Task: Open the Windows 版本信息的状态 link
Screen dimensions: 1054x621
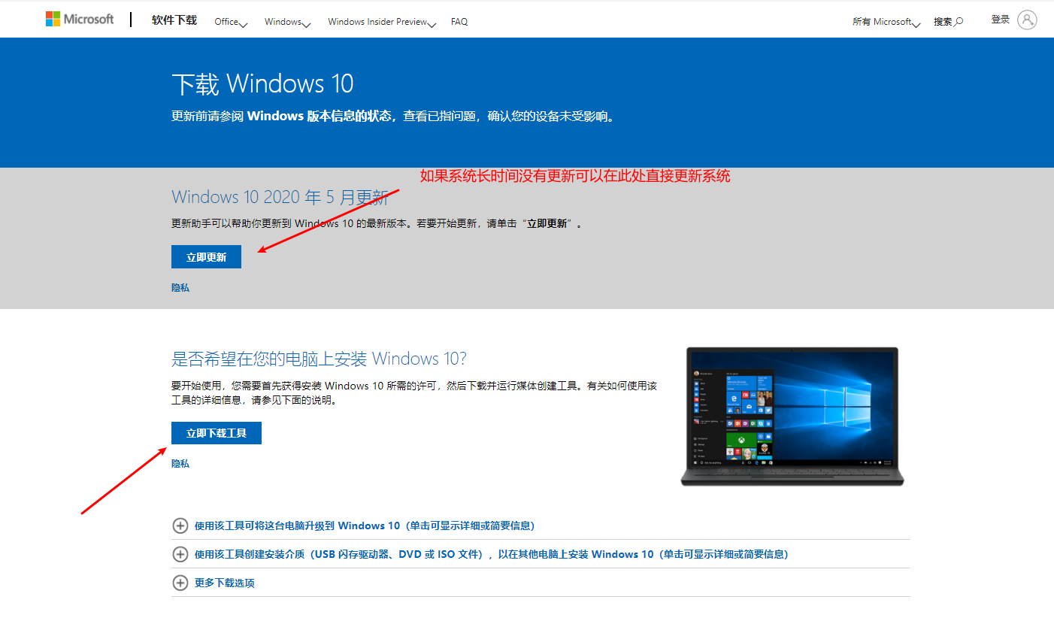Action: pos(320,117)
